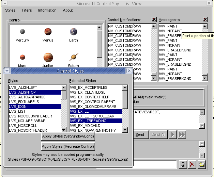This screenshot has width=214, height=177.
Task: Open the yellow folder icon
Action: coord(202,165)
